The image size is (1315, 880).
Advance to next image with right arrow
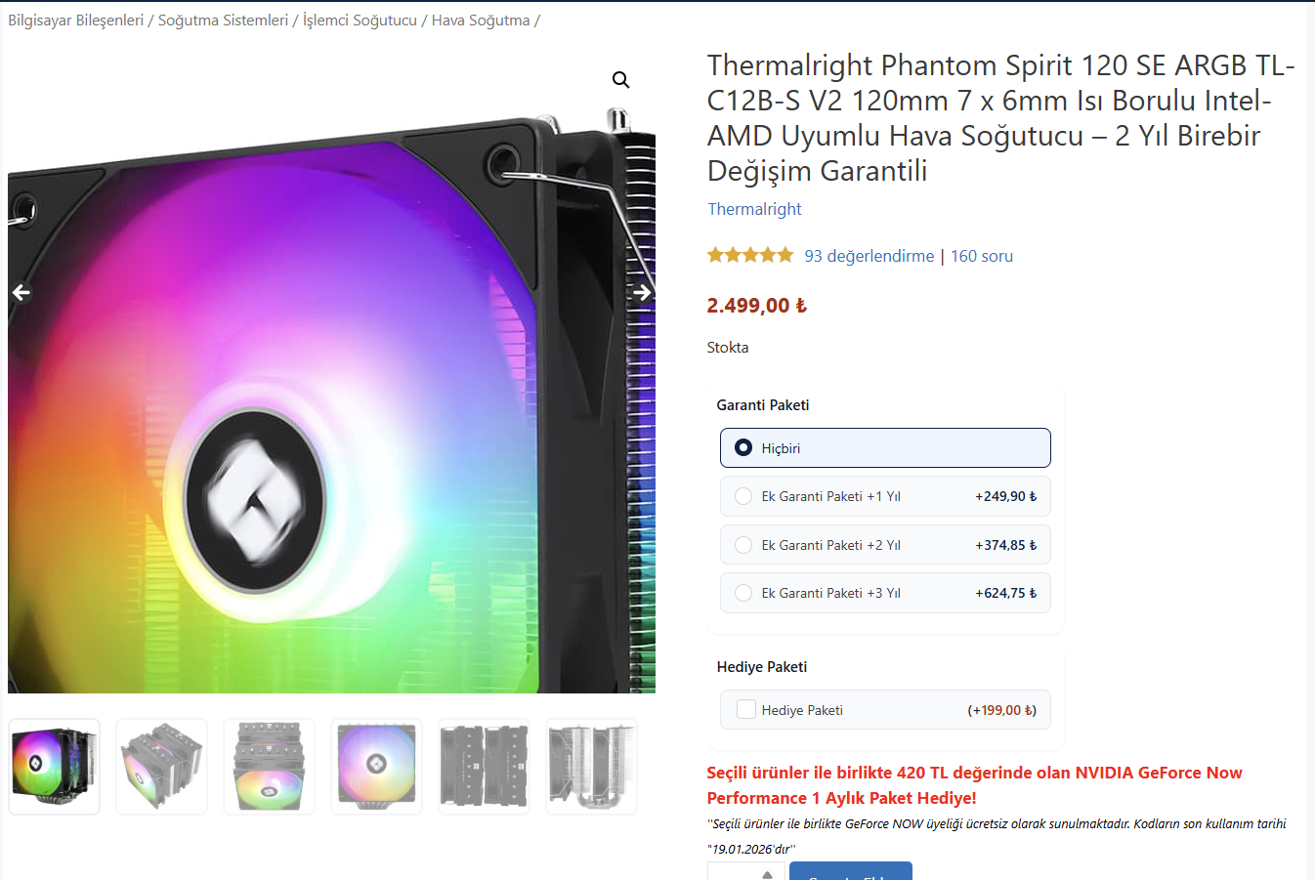click(x=642, y=292)
